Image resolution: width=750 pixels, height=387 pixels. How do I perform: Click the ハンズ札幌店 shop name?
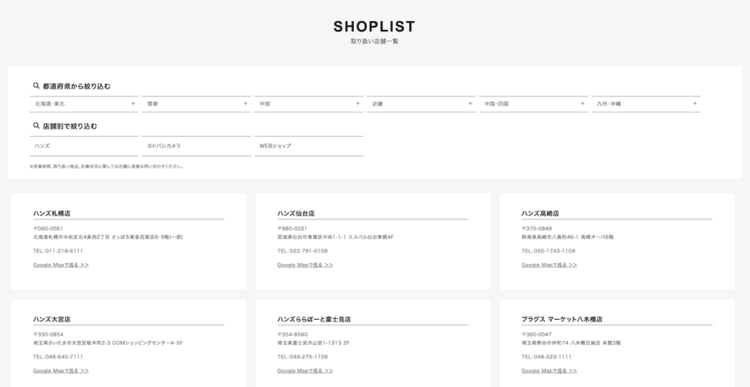click(52, 214)
